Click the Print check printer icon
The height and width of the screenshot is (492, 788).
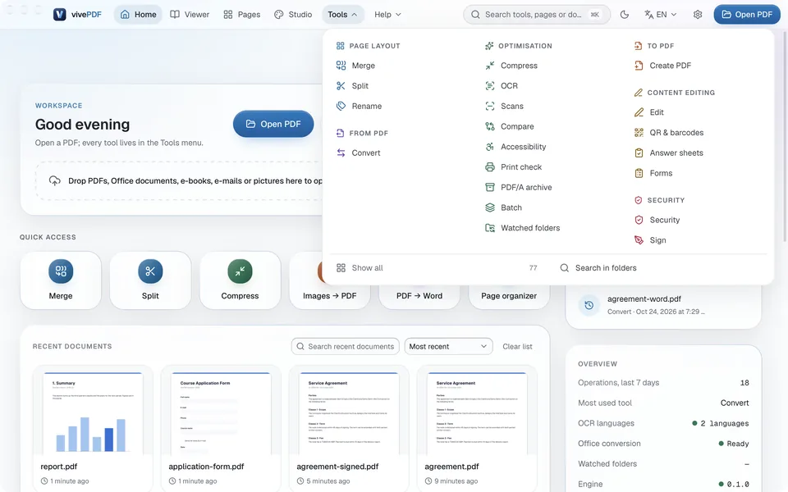pos(489,166)
